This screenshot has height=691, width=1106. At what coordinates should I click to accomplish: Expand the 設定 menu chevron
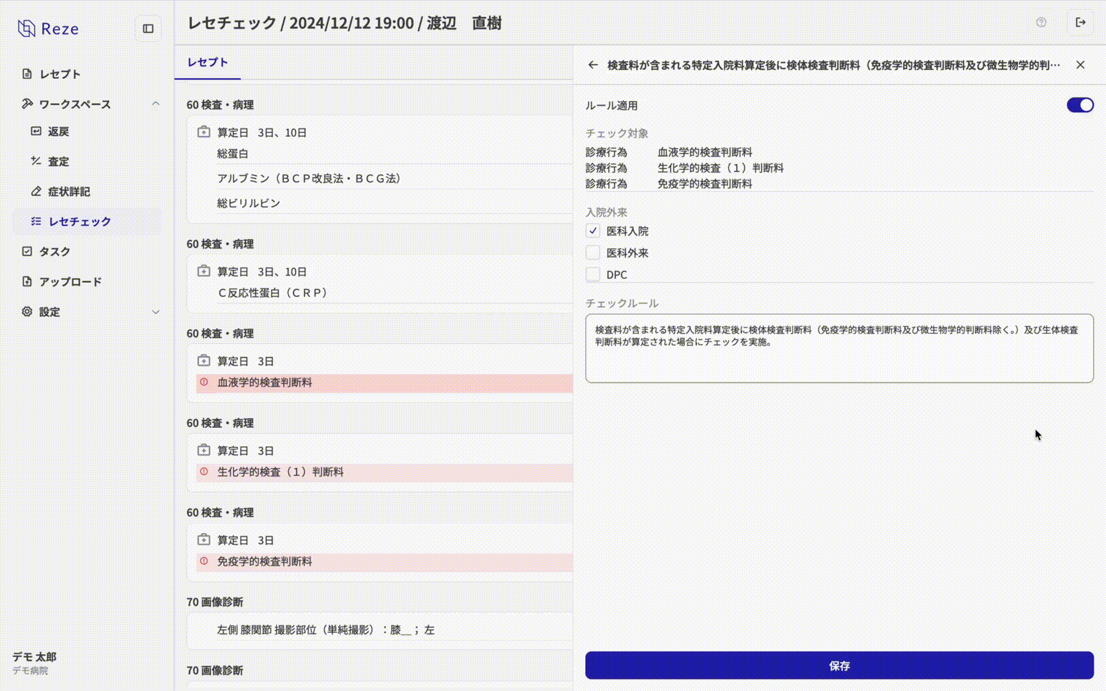156,312
